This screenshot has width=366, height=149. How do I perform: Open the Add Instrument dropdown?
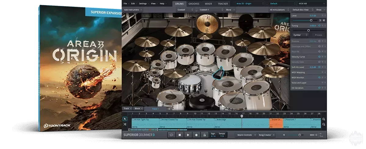(x=133, y=10)
